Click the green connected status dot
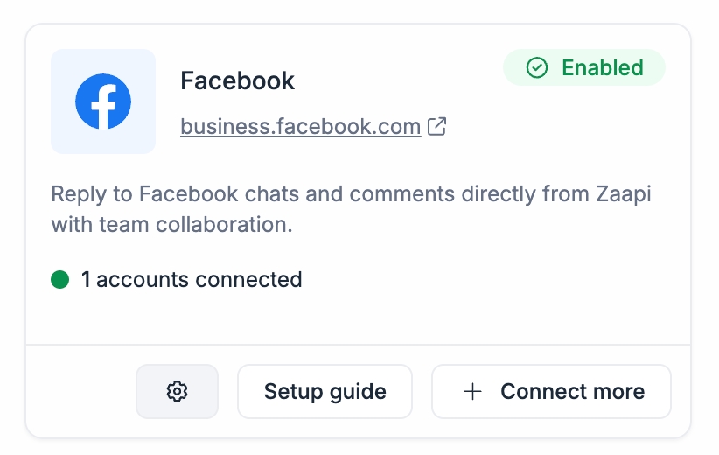 (x=60, y=280)
